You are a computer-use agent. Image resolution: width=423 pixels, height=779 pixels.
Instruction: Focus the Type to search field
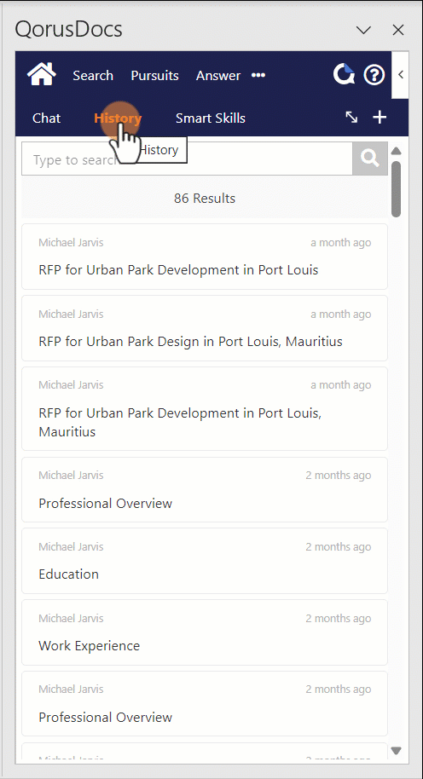(x=187, y=159)
